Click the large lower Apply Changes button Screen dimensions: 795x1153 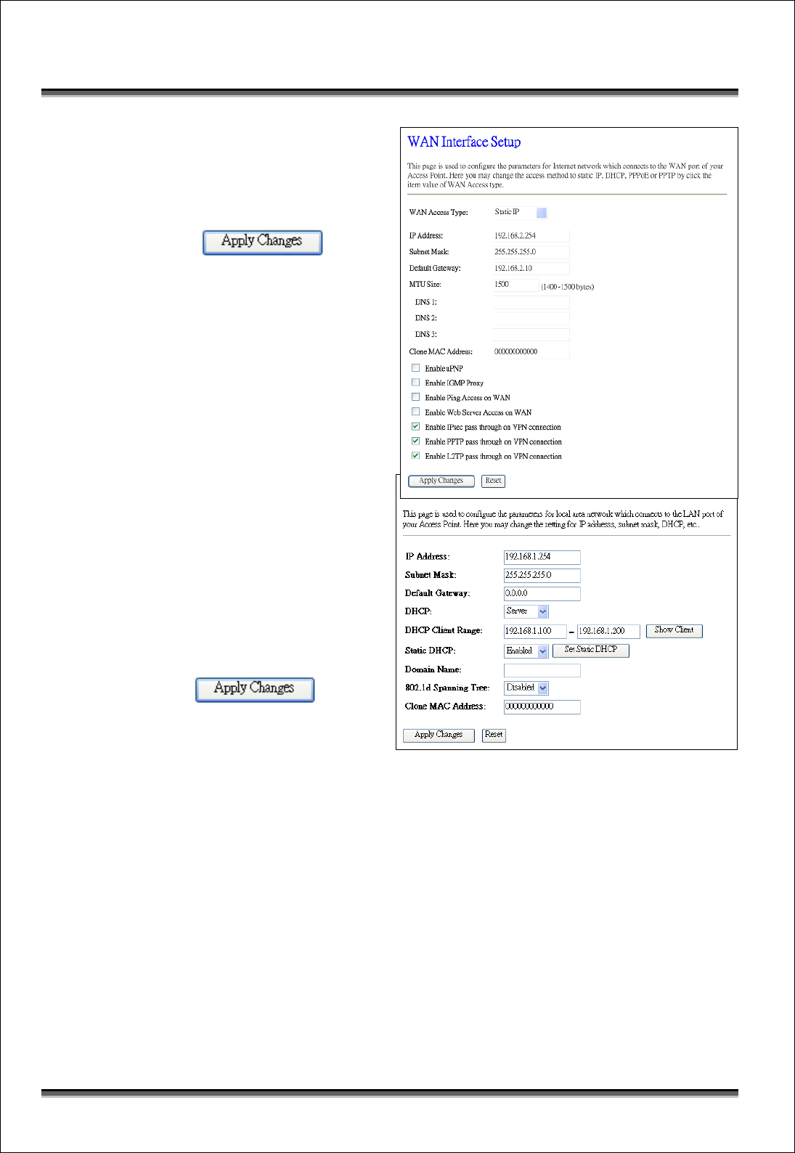(x=255, y=689)
